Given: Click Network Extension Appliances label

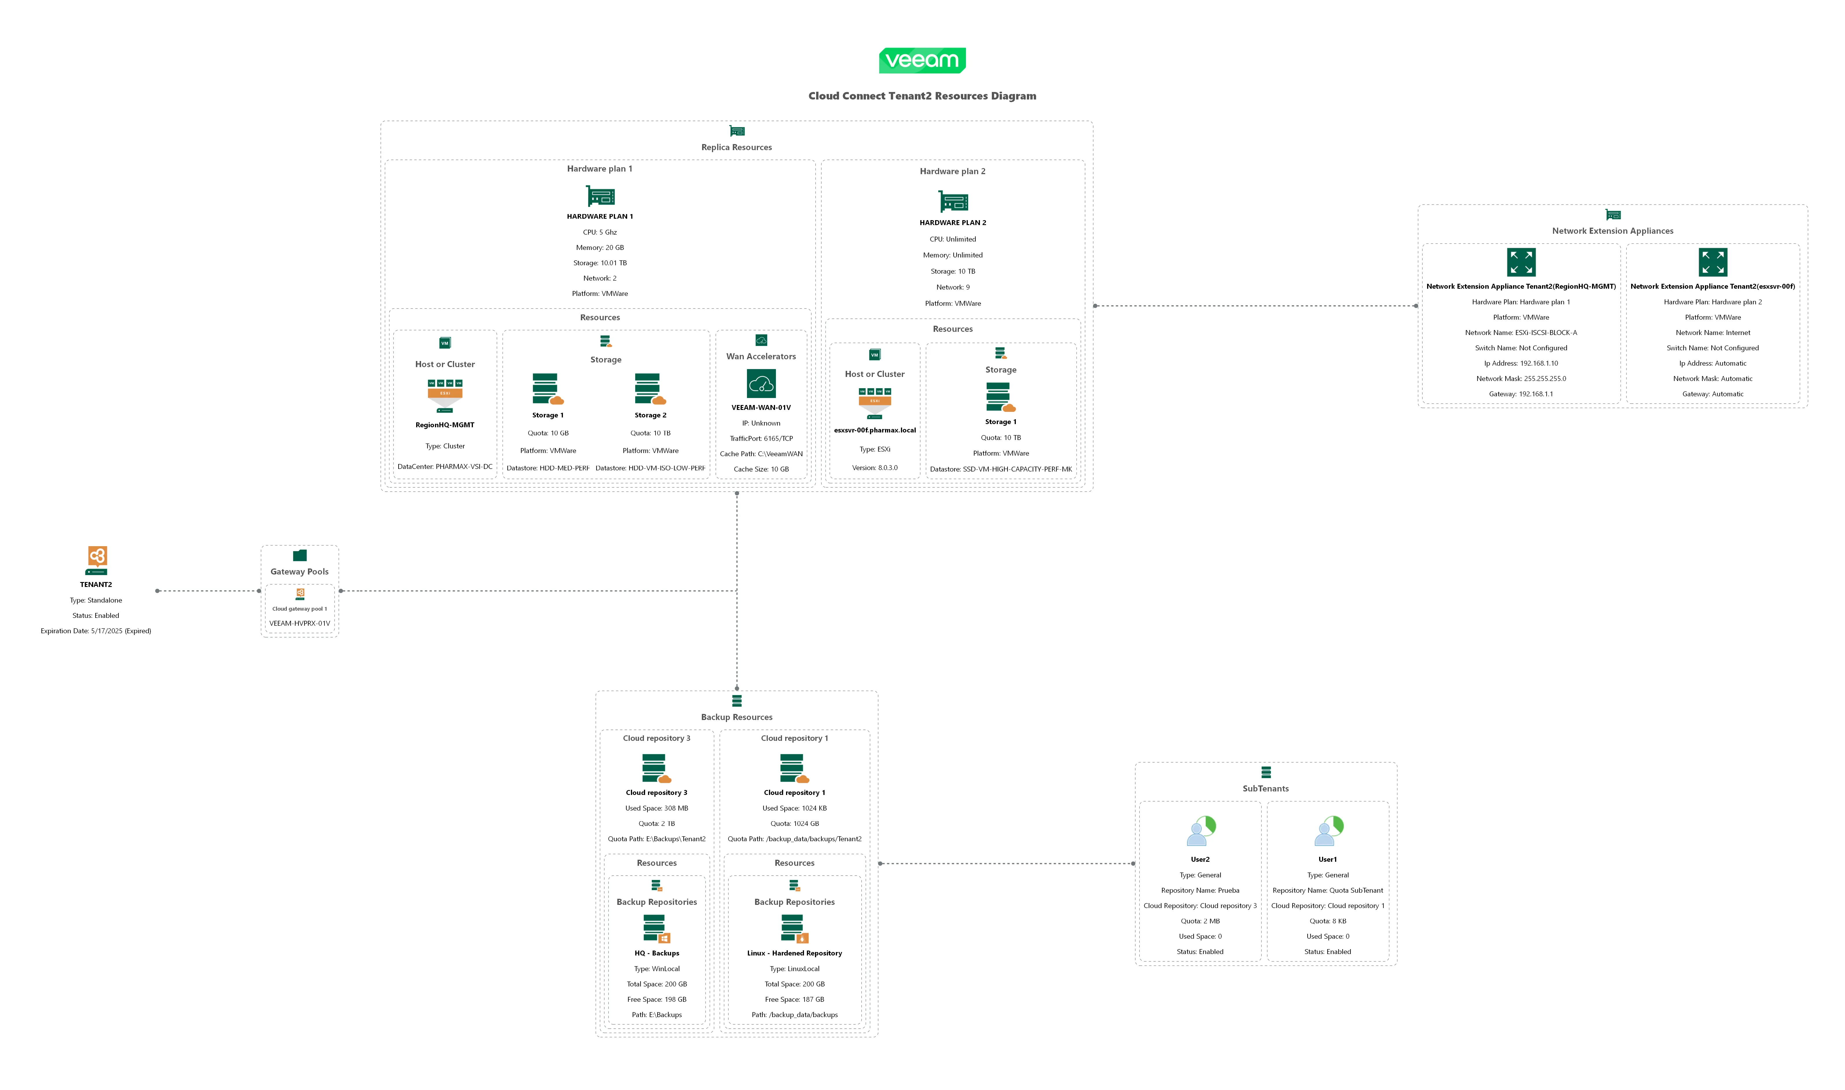Looking at the screenshot, I should (x=1613, y=231).
